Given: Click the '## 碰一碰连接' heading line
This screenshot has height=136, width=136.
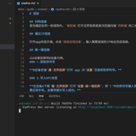Looking at the screenshot, I should click(x=40, y=50).
